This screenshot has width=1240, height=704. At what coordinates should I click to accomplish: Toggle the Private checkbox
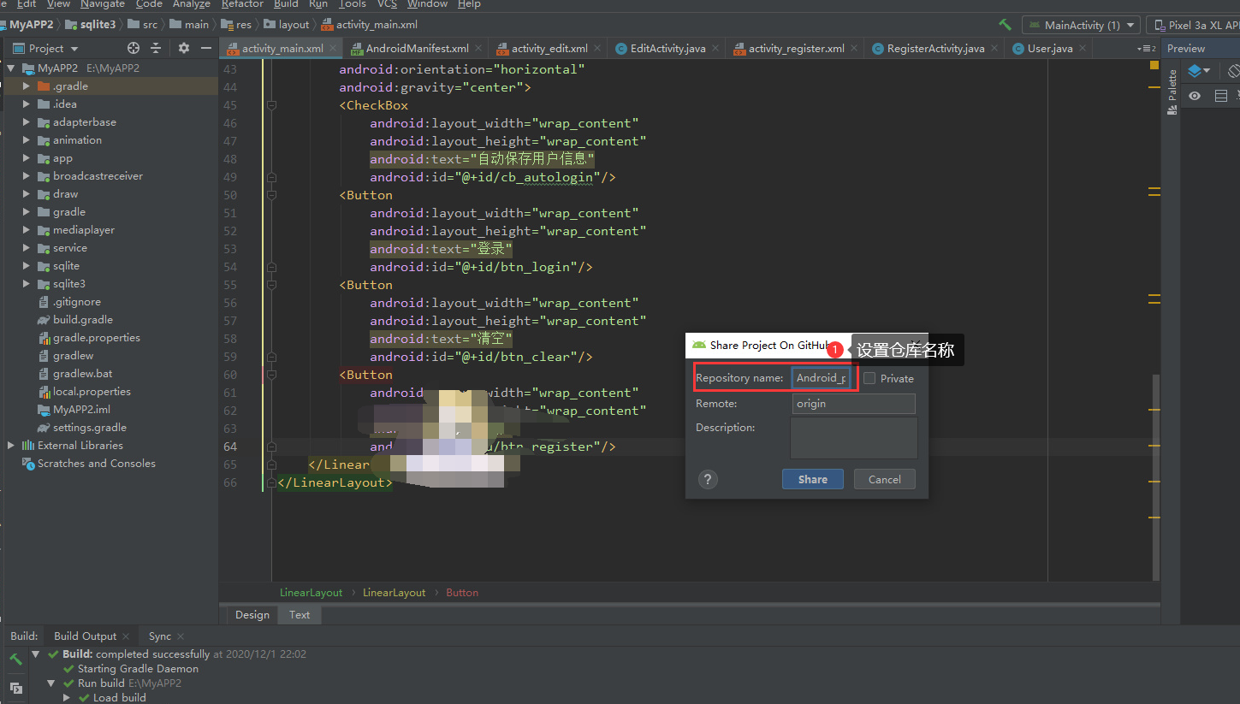869,378
